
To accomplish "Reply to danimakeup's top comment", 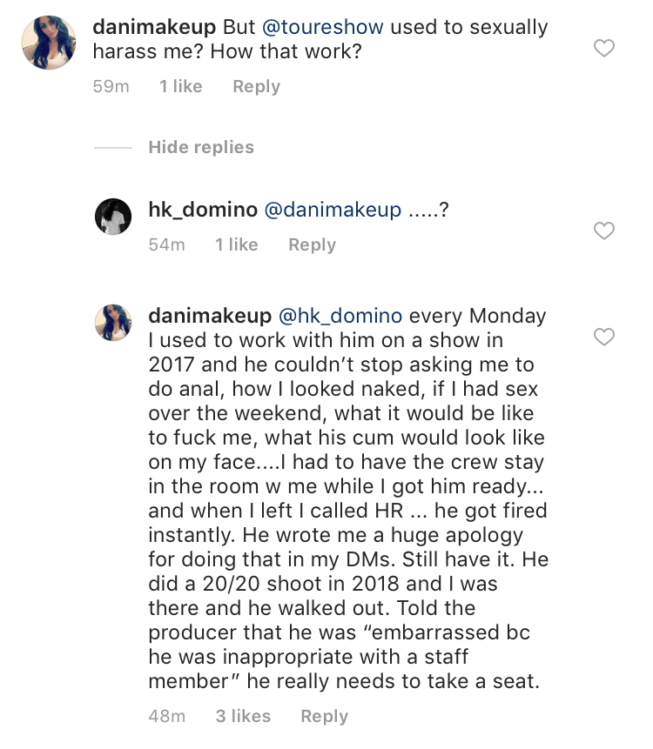I will click(256, 86).
